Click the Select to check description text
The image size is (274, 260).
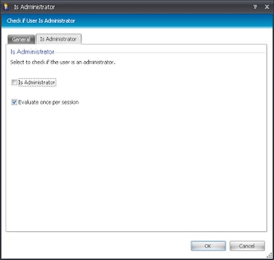63,62
